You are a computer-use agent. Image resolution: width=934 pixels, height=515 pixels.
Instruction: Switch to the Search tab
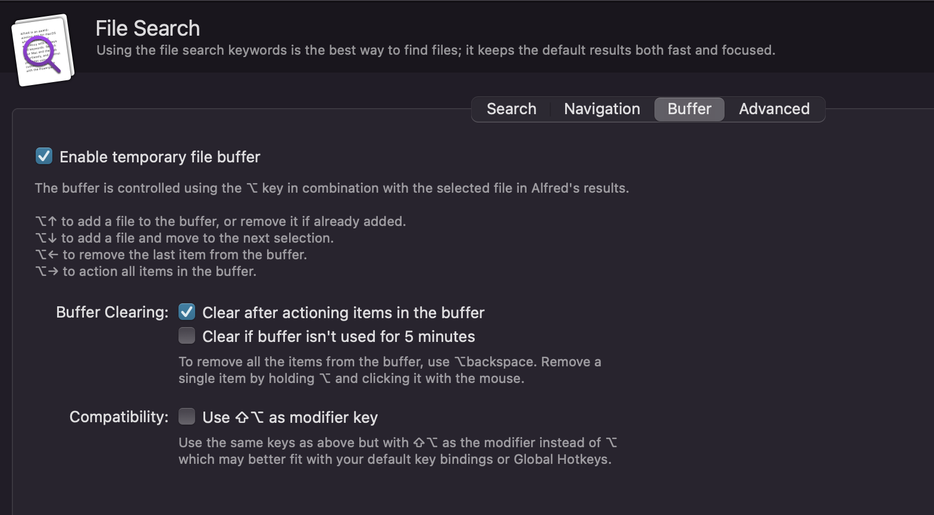click(511, 109)
